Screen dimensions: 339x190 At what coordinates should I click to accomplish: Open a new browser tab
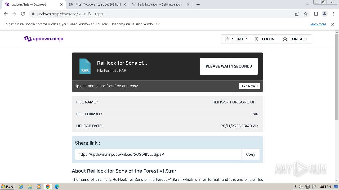tap(198, 4)
